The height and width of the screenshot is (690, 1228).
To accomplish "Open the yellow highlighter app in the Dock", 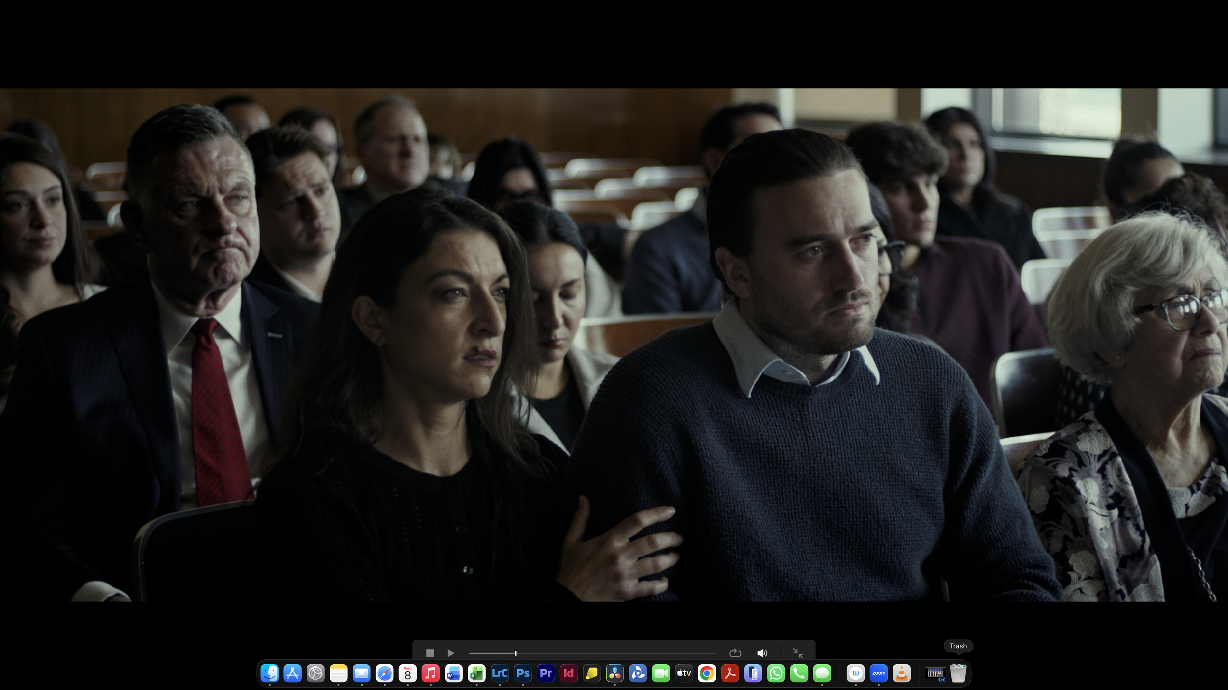I will coord(592,673).
